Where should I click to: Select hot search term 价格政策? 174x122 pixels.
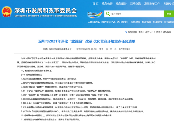pyautogui.click(x=135, y=22)
